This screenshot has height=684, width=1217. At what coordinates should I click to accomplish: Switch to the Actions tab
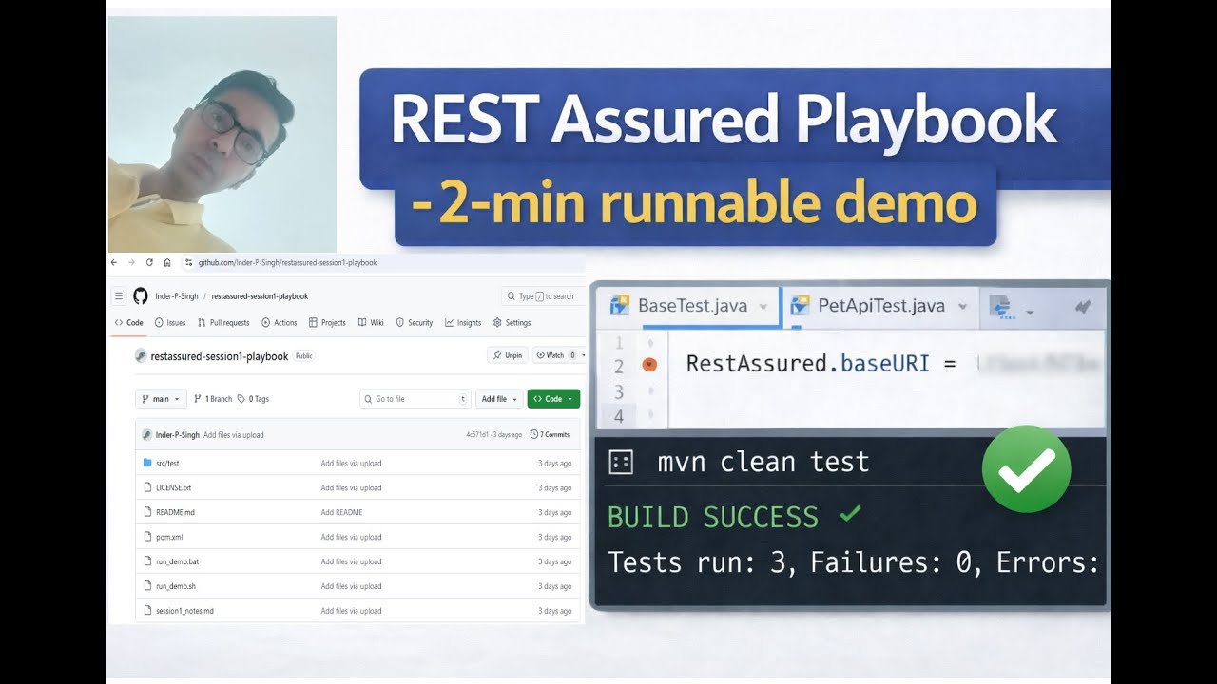pos(280,323)
